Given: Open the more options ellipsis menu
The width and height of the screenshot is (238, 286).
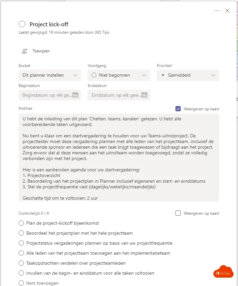Looking at the screenshot, I should coord(217,11).
